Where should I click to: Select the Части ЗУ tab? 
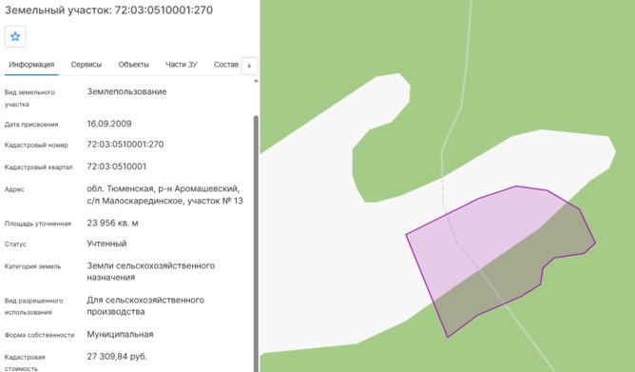[x=182, y=65]
